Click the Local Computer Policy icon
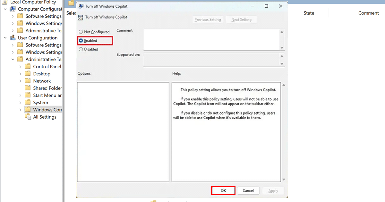Viewport: 385px width, 202px height. pyautogui.click(x=5, y=2)
